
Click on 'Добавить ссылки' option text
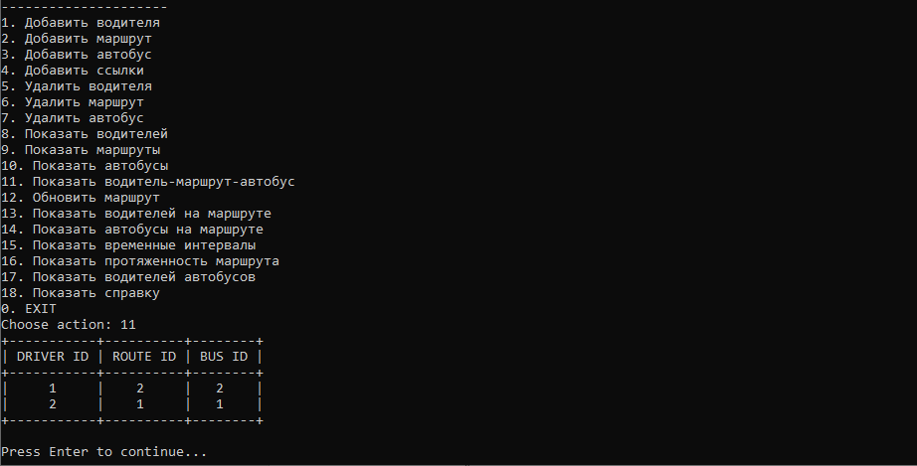coord(73,71)
